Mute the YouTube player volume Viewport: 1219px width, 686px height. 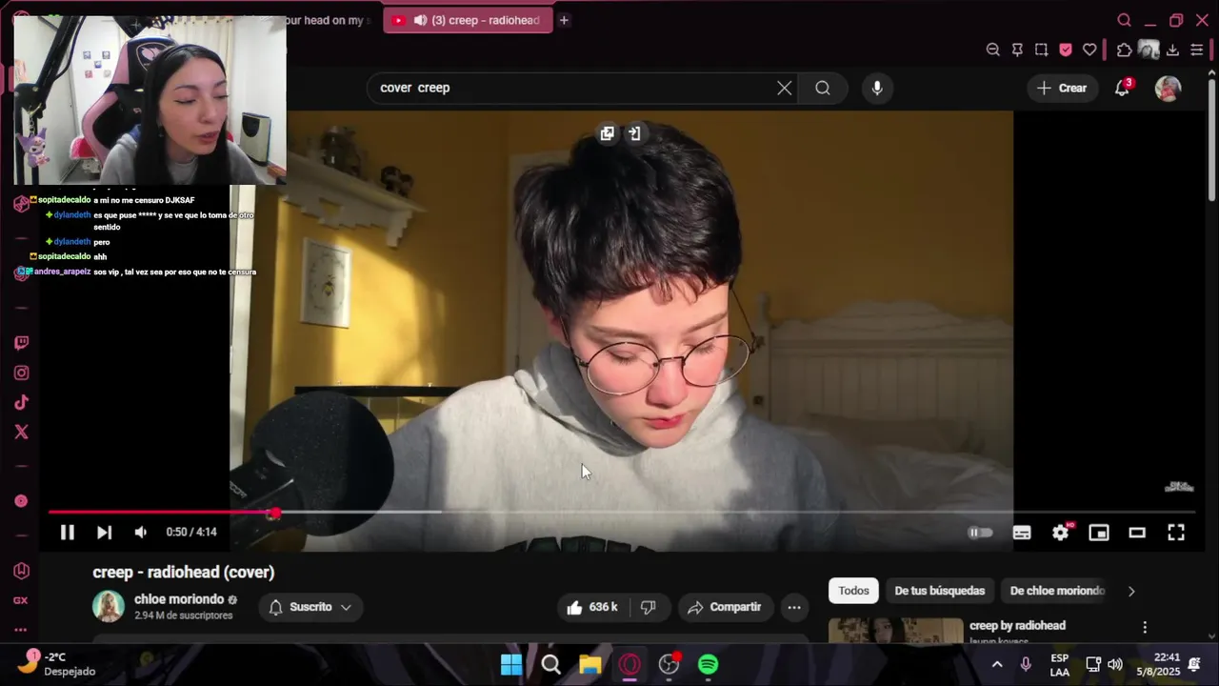coord(141,533)
